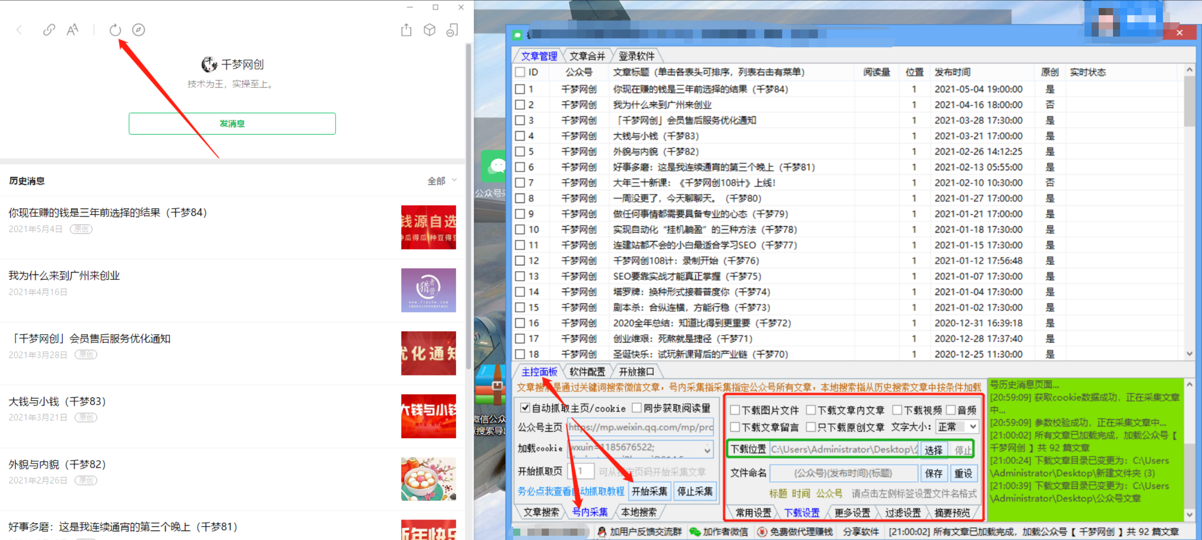Check the box for article row 1
The width and height of the screenshot is (1202, 540).
520,89
